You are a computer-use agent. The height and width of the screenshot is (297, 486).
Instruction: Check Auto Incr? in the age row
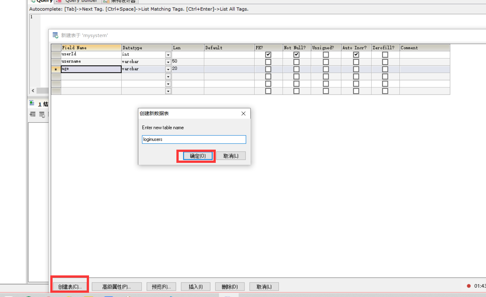(x=356, y=69)
